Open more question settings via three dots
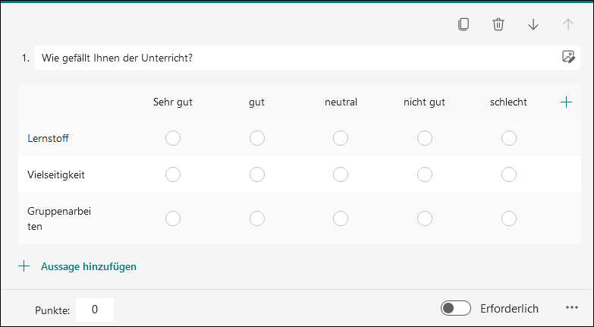Image resolution: width=594 pixels, height=327 pixels. (572, 307)
